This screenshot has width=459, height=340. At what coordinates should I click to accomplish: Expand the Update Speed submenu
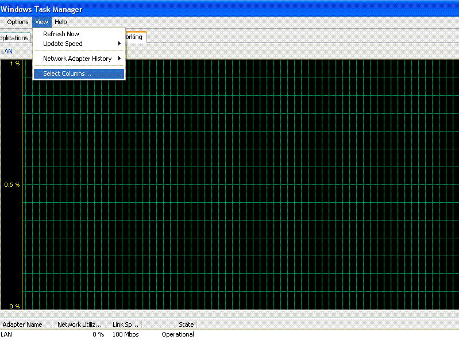click(79, 44)
